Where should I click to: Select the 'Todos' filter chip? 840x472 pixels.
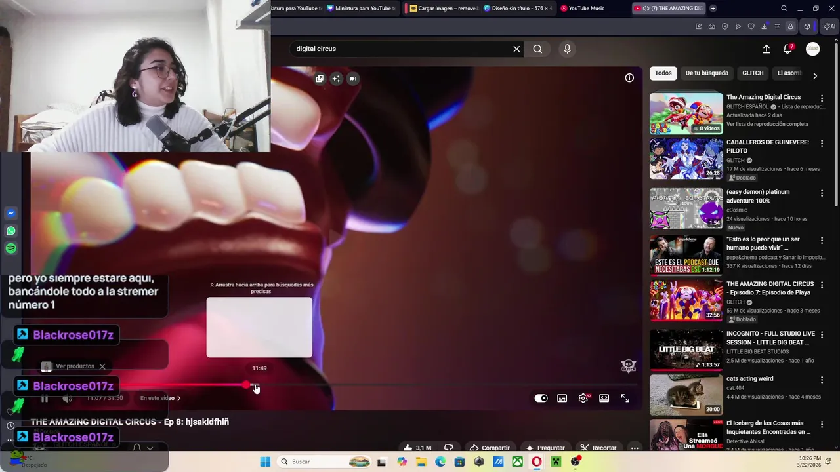coord(663,73)
